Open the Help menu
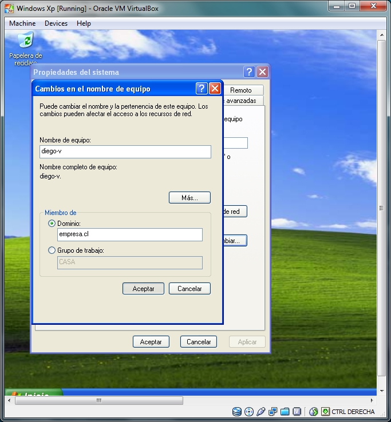 (84, 23)
